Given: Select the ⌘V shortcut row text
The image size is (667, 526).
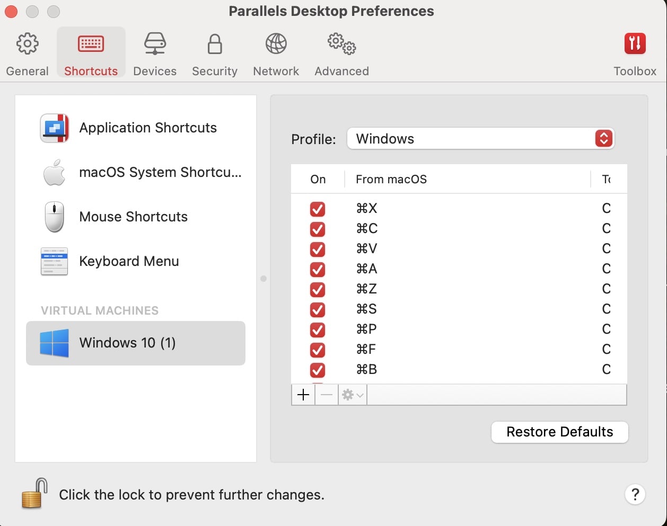Looking at the screenshot, I should pos(367,248).
